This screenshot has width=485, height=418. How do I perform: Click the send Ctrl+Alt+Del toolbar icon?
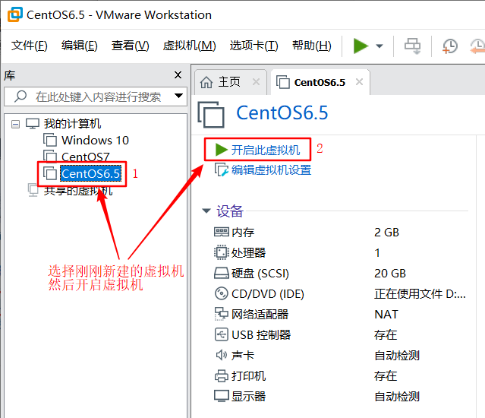tap(413, 46)
